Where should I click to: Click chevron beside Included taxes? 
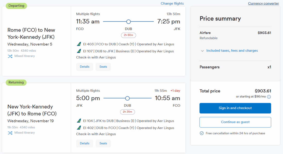coord(202,51)
